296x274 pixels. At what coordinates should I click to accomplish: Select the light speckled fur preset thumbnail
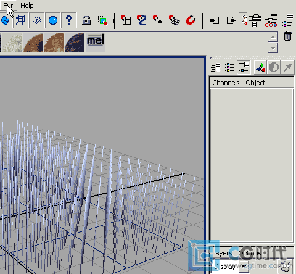pos(12,43)
